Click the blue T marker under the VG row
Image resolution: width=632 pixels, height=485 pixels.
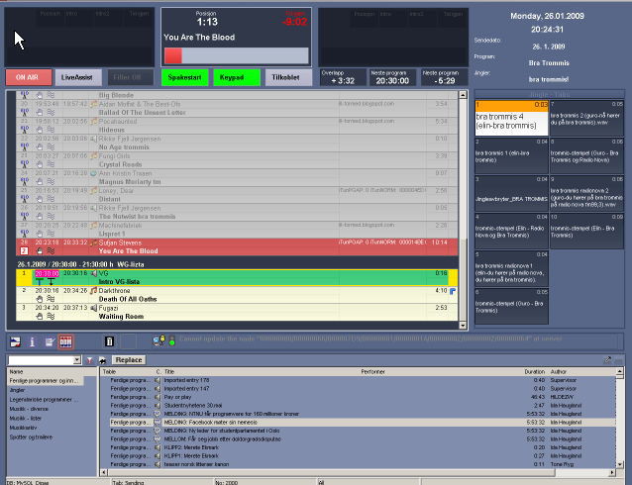pyautogui.click(x=39, y=281)
